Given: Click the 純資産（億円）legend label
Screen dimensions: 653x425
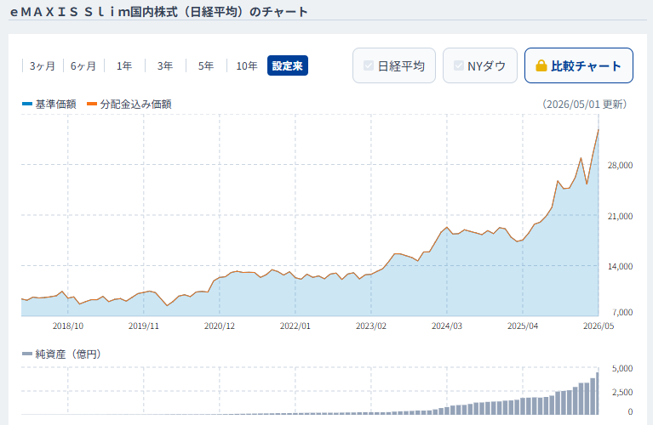Looking at the screenshot, I should tap(68, 354).
